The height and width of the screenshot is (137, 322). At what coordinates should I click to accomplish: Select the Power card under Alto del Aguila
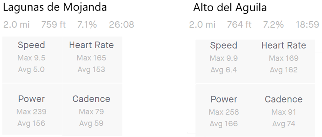(225, 110)
